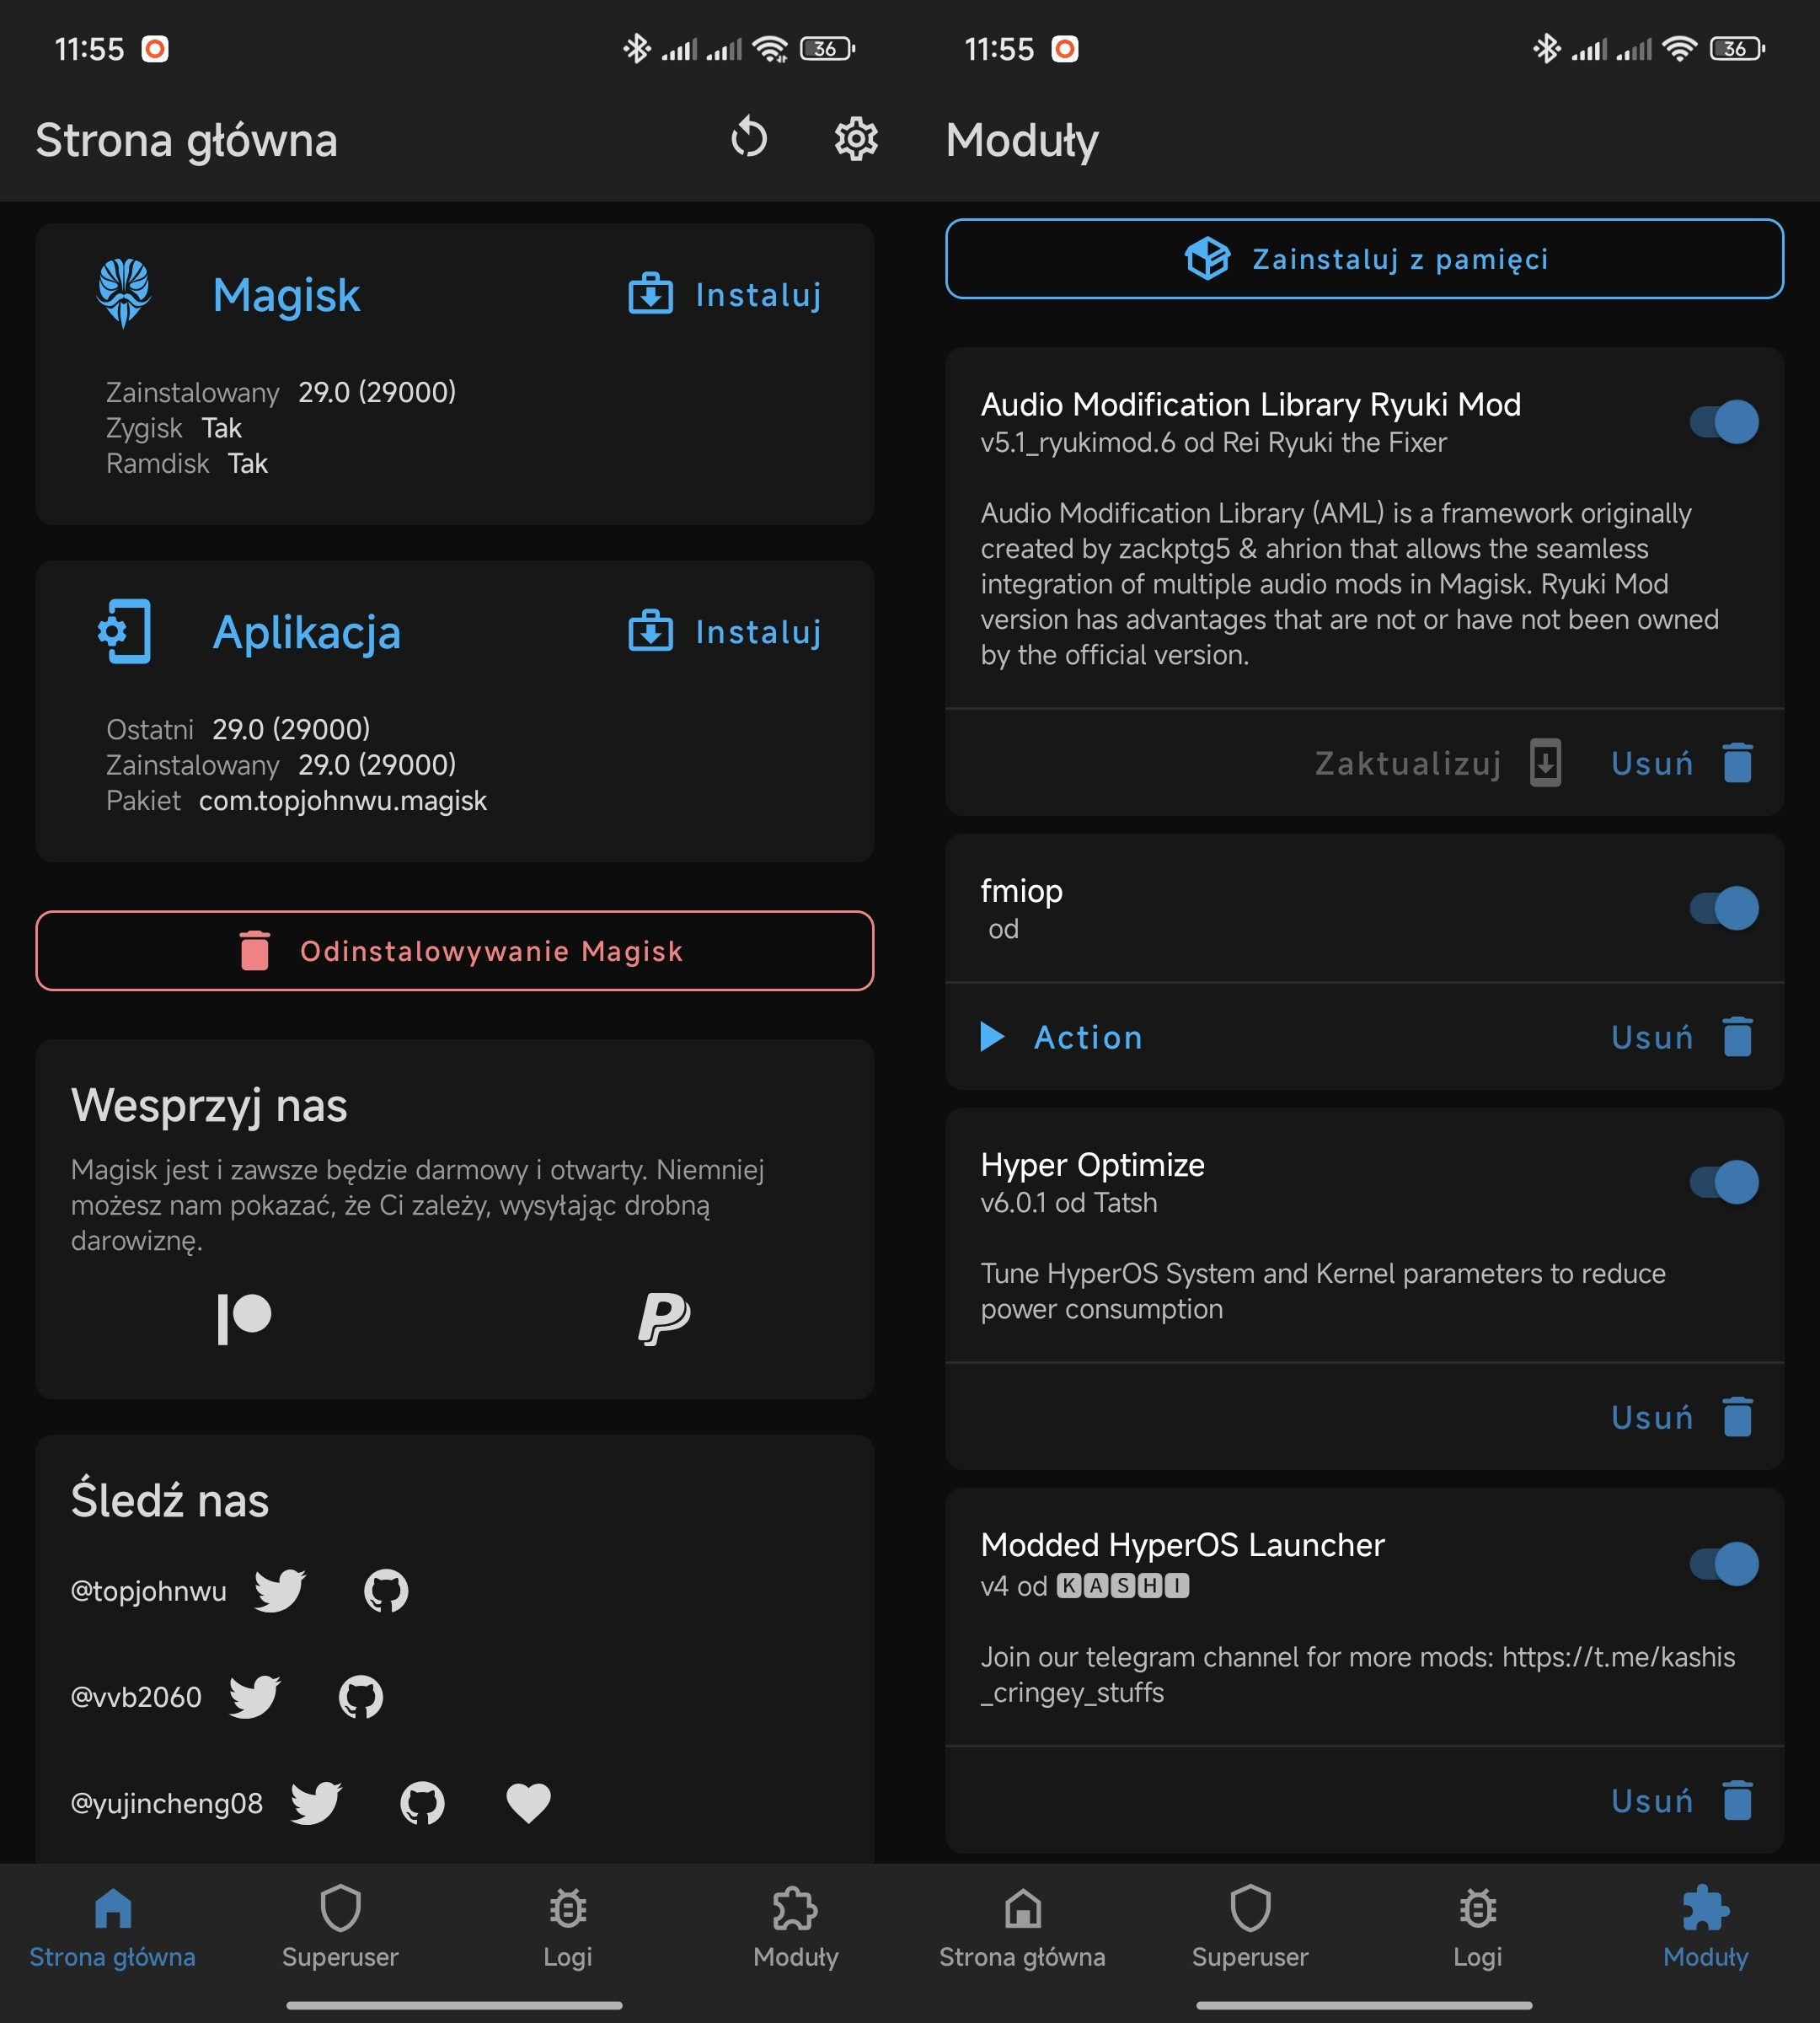This screenshot has height=2023, width=1820.
Task: Open @topjohnwu Twitter icon
Action: tap(279, 1590)
